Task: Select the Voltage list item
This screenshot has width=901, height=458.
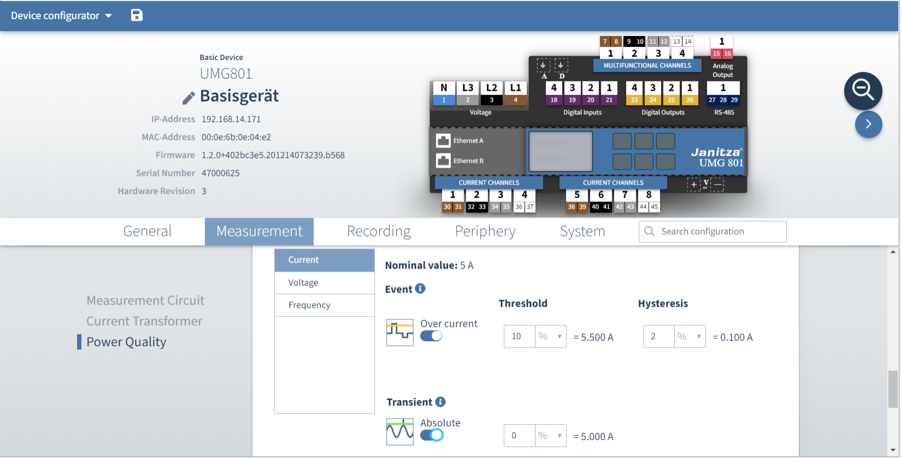Action: click(x=325, y=283)
